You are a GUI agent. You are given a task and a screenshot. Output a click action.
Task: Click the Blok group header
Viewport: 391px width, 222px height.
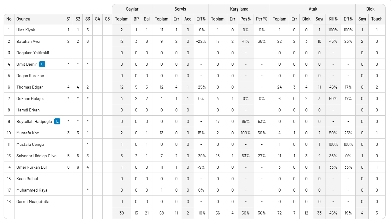370,9
